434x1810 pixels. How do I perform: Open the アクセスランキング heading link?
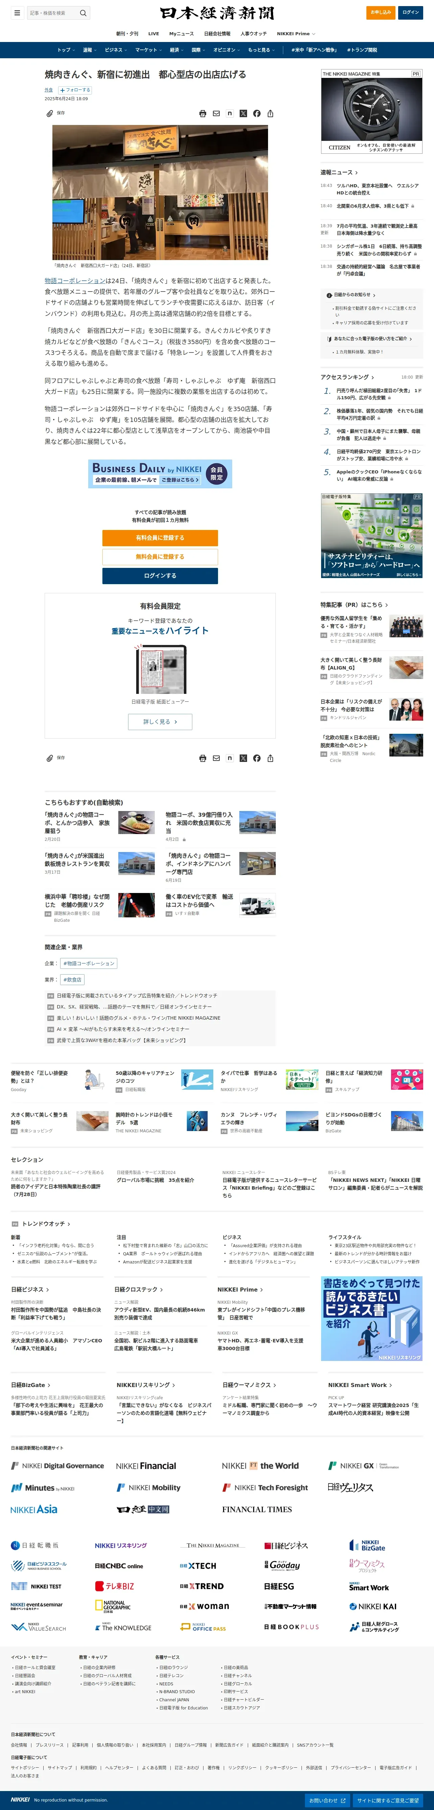pyautogui.click(x=347, y=377)
